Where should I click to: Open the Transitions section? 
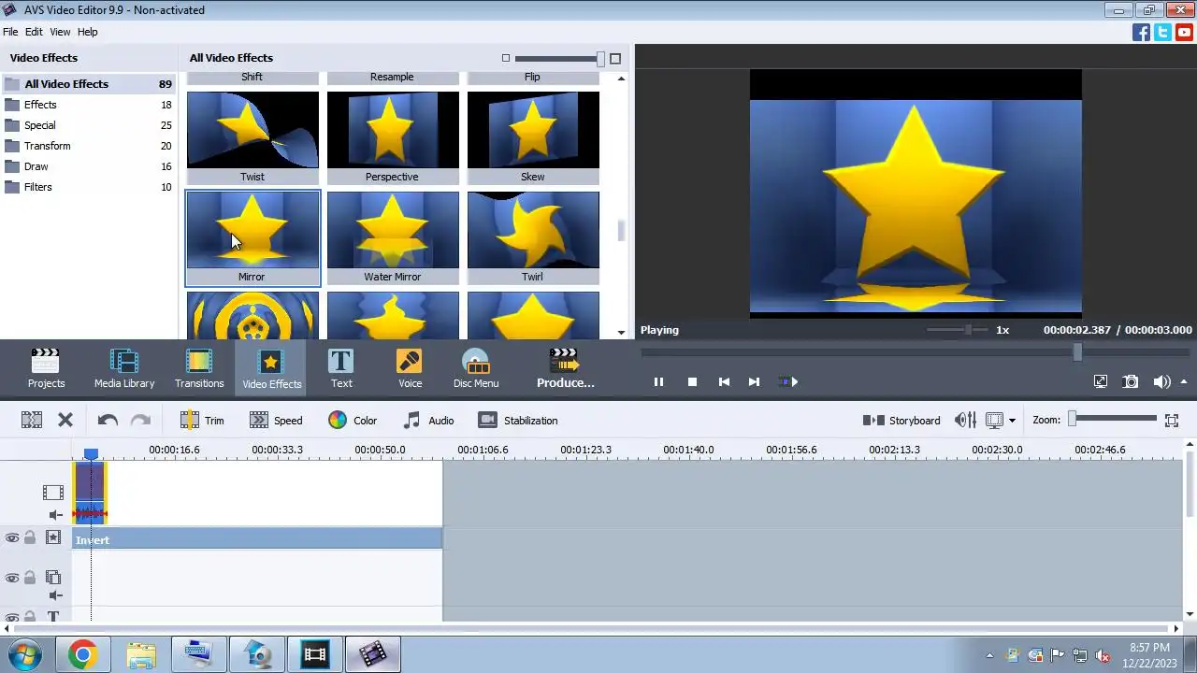point(199,368)
